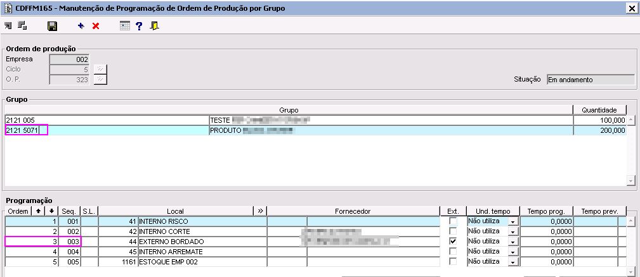The image size is (640, 277).
Task: Open Und. tempo dropdown for ESTOQUE EMP 002 row
Action: pyautogui.click(x=513, y=262)
